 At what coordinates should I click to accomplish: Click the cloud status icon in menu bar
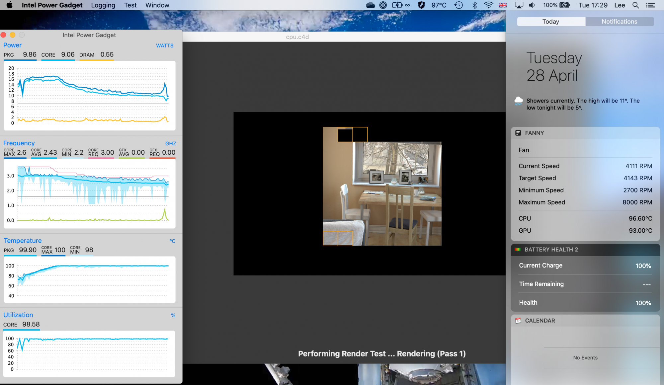370,5
